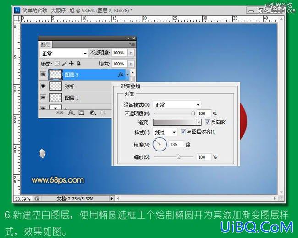Collapse the Layers panel with double-arrow icon
298x238 pixels.
point(128,38)
